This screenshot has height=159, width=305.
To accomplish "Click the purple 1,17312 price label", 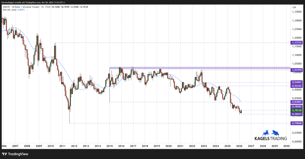I will pyautogui.click(x=296, y=43).
